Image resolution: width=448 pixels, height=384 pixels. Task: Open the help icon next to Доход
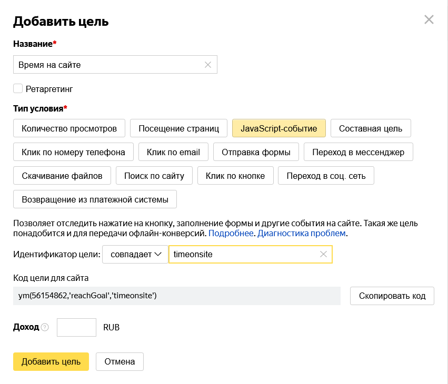(45, 327)
